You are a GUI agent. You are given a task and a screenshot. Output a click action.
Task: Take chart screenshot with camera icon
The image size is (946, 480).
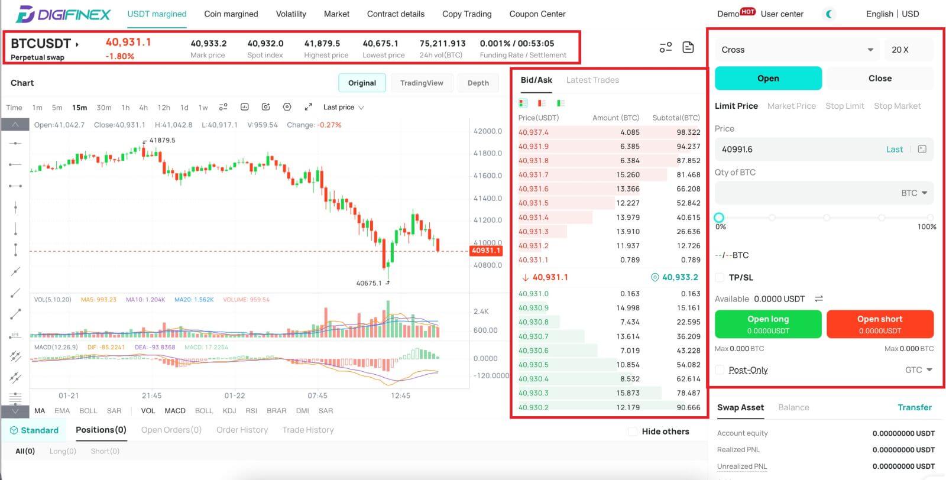tap(266, 107)
